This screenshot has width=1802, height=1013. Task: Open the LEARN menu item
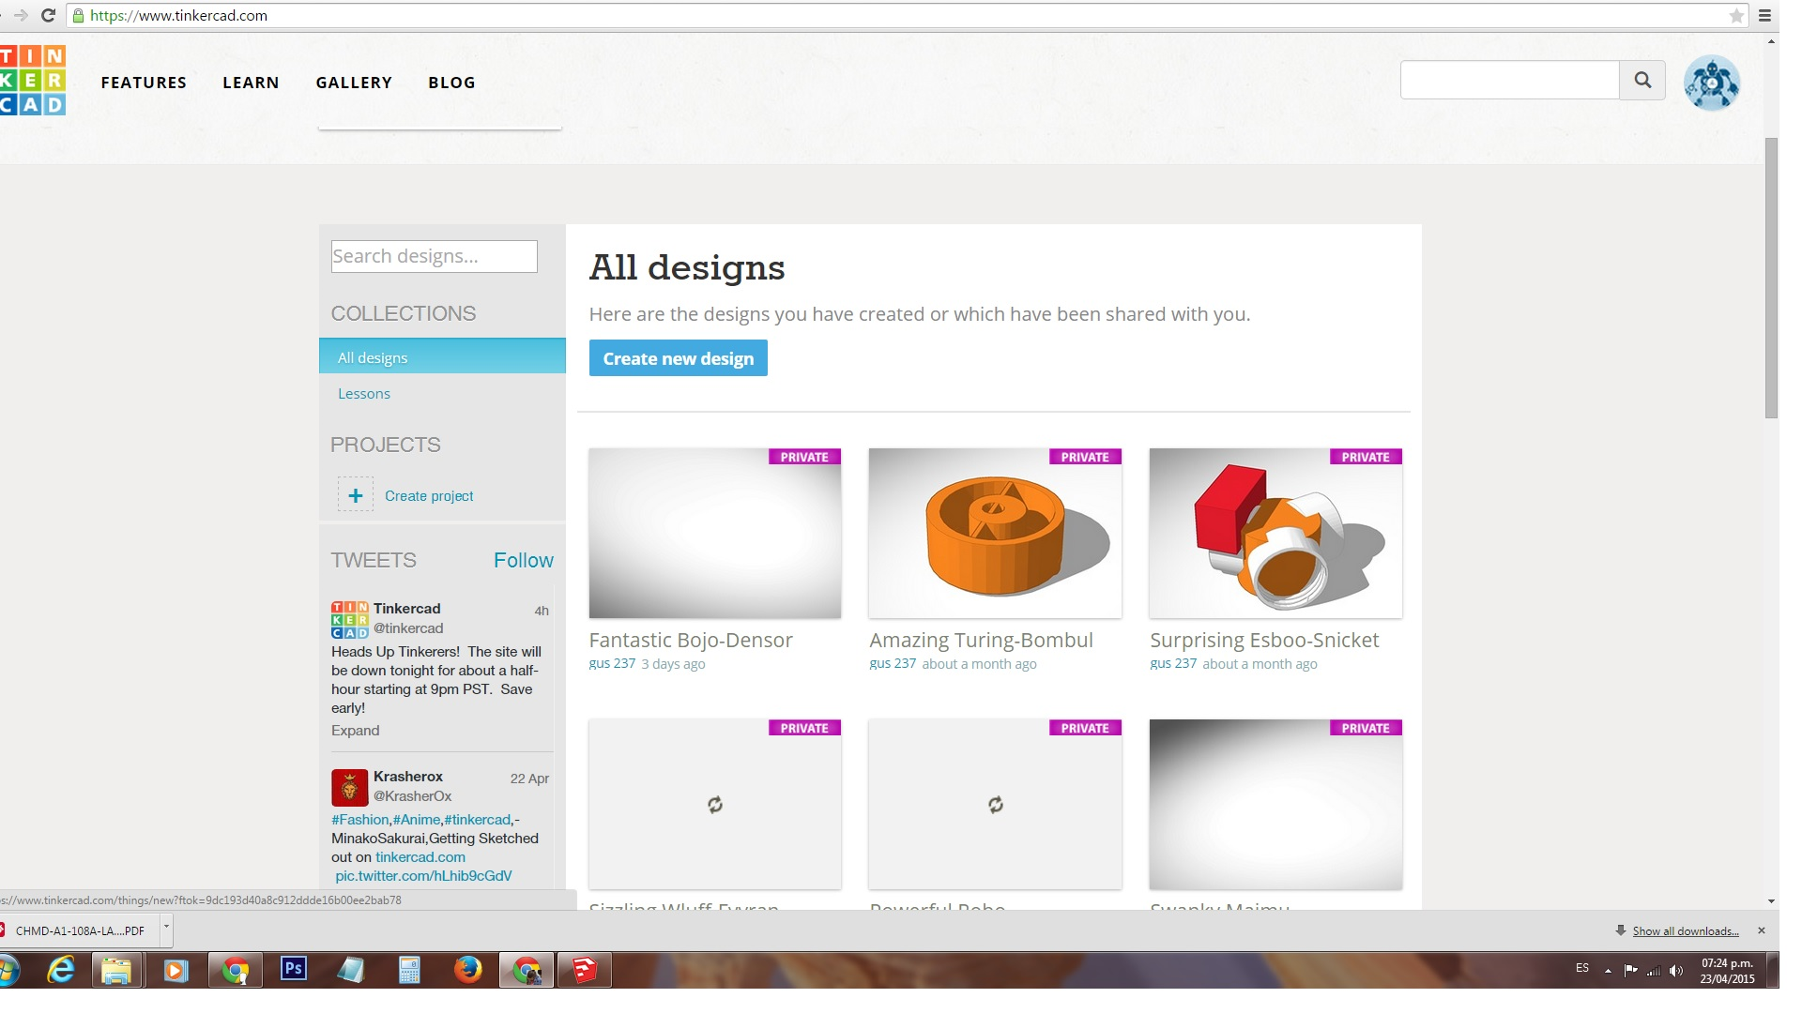pyautogui.click(x=251, y=83)
